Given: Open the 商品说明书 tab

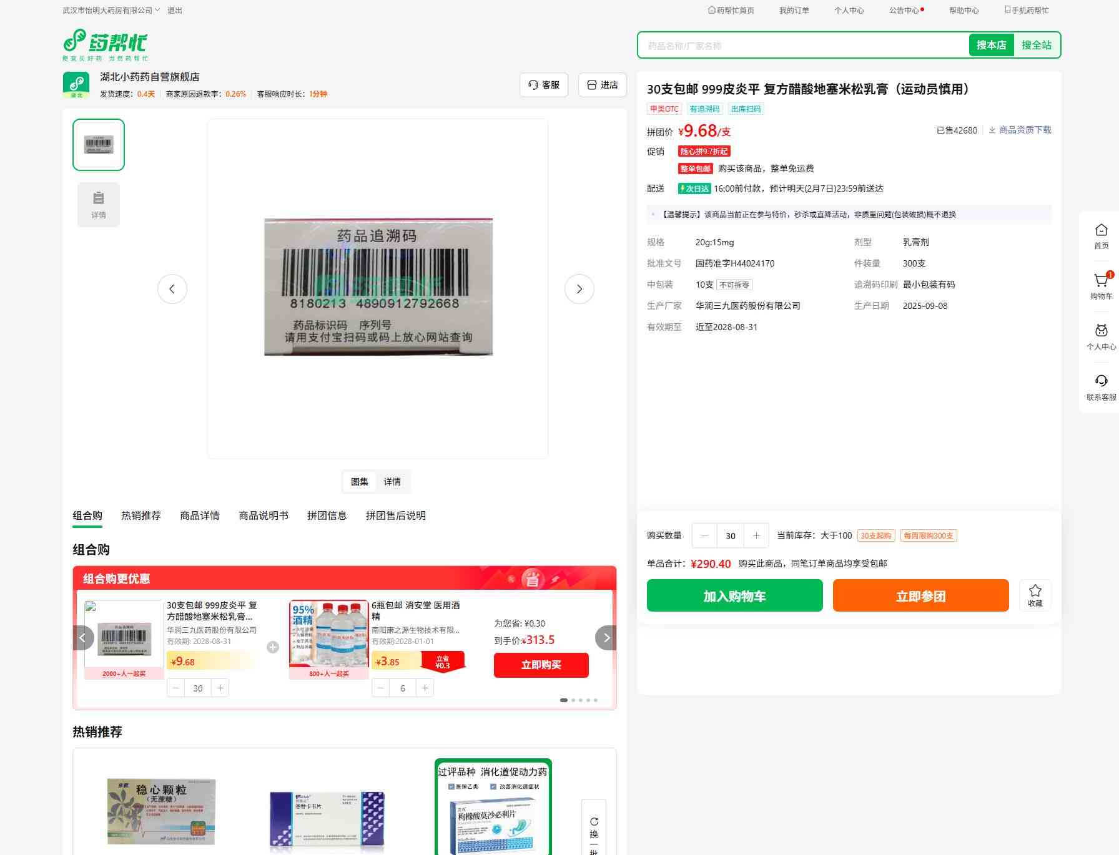Looking at the screenshot, I should 264,515.
